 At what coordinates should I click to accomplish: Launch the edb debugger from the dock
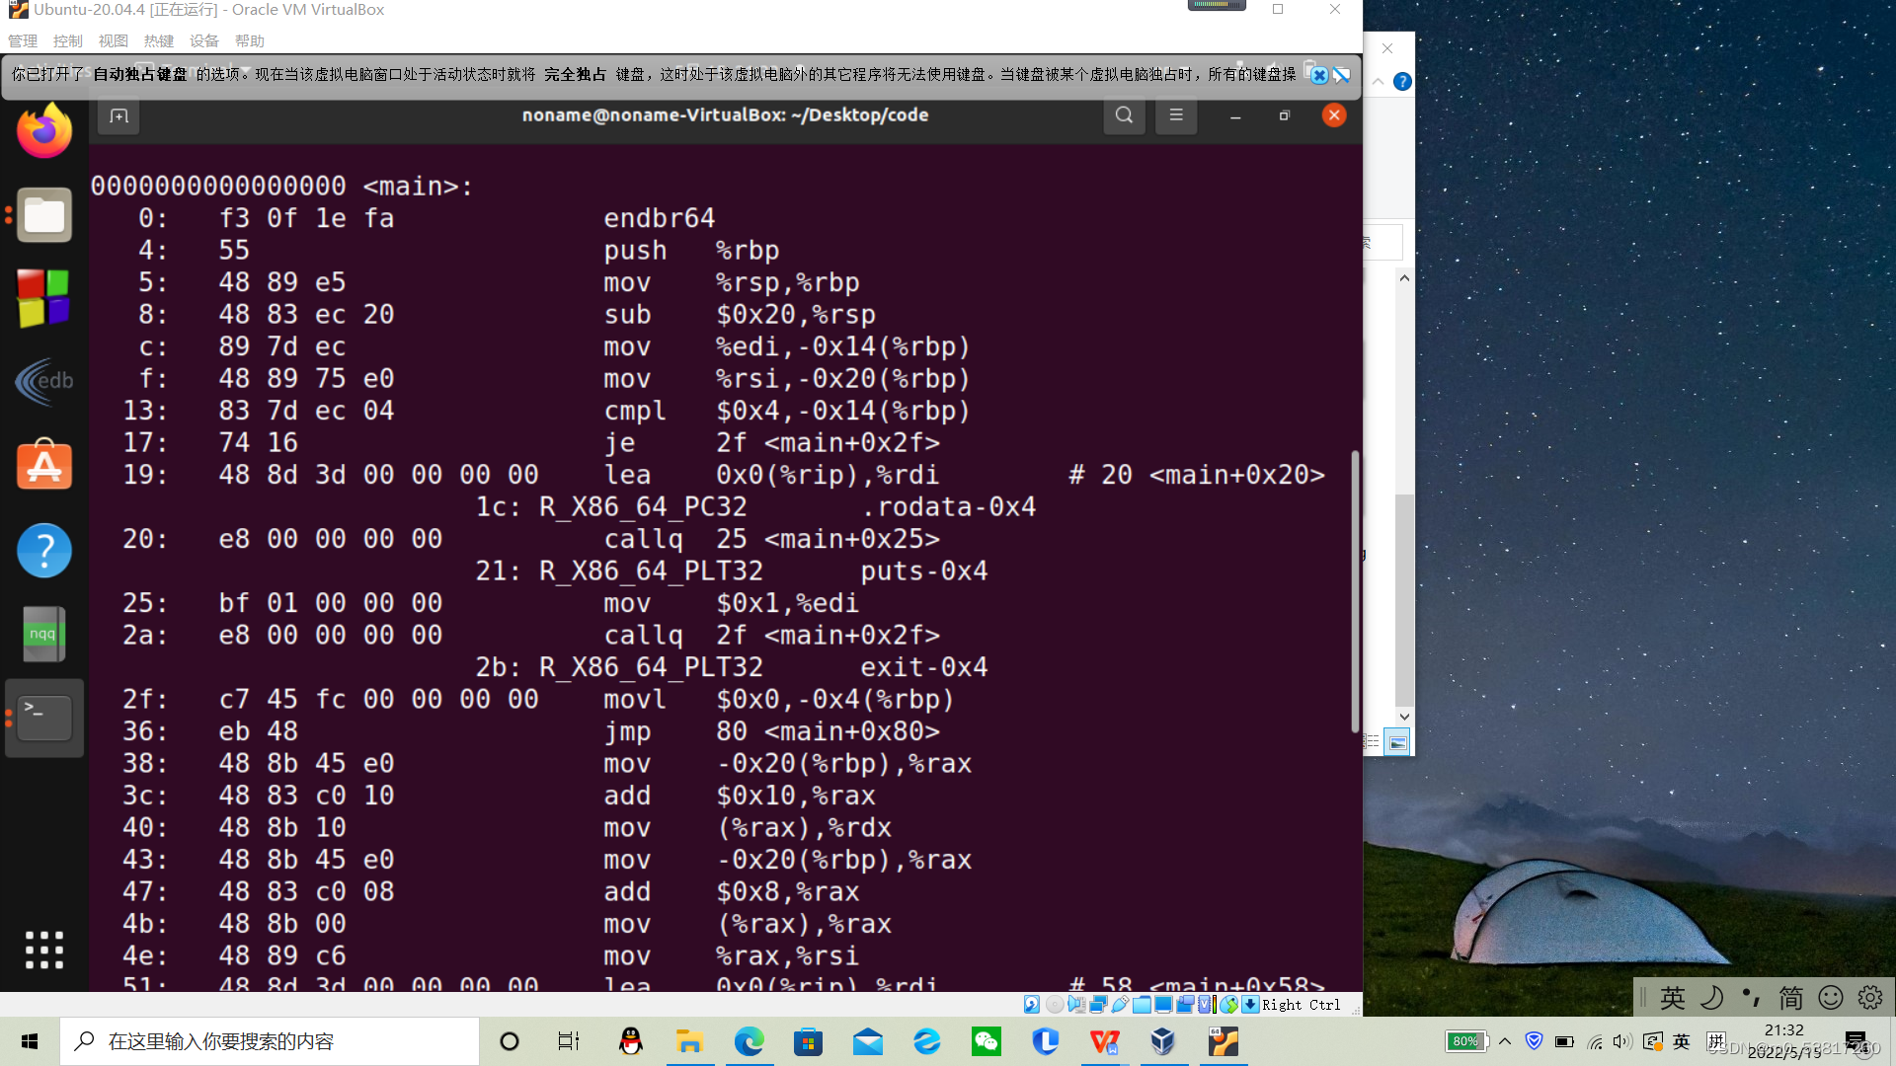click(44, 382)
